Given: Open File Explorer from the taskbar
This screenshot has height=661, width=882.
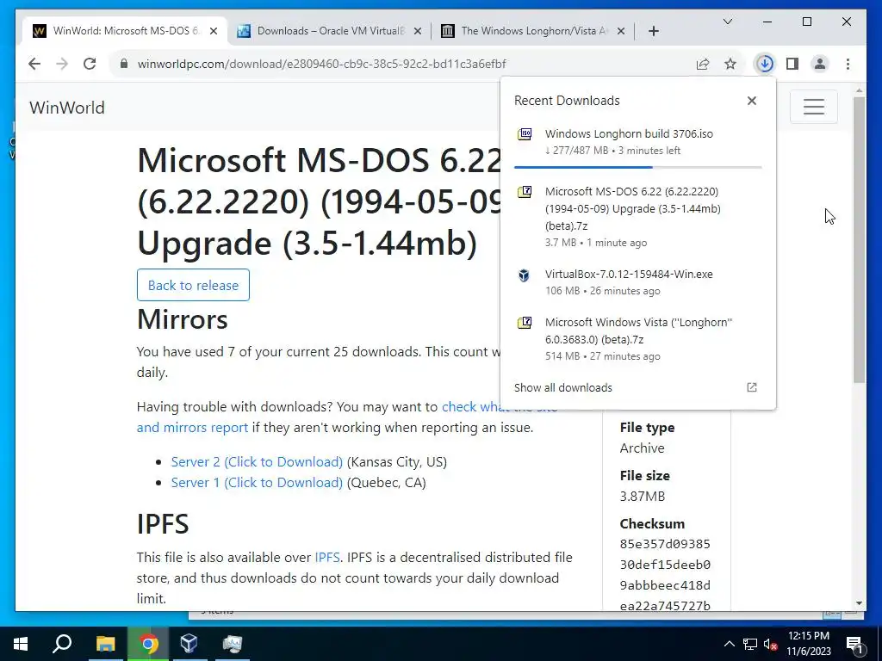Looking at the screenshot, I should click(105, 644).
